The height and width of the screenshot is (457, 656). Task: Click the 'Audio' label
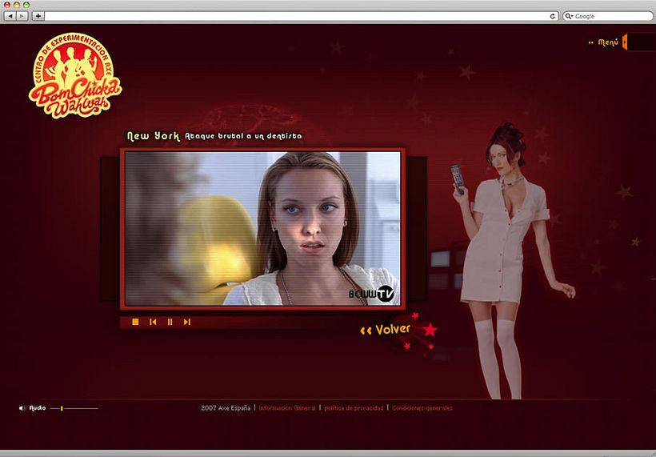38,408
